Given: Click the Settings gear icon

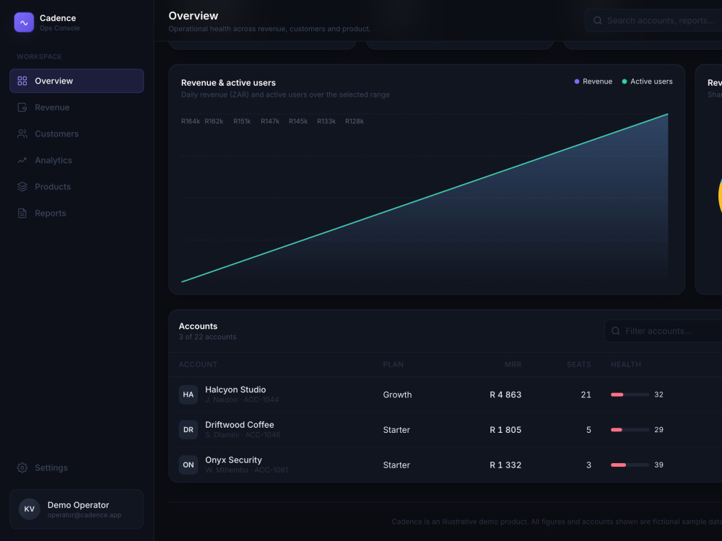Looking at the screenshot, I should (22, 467).
